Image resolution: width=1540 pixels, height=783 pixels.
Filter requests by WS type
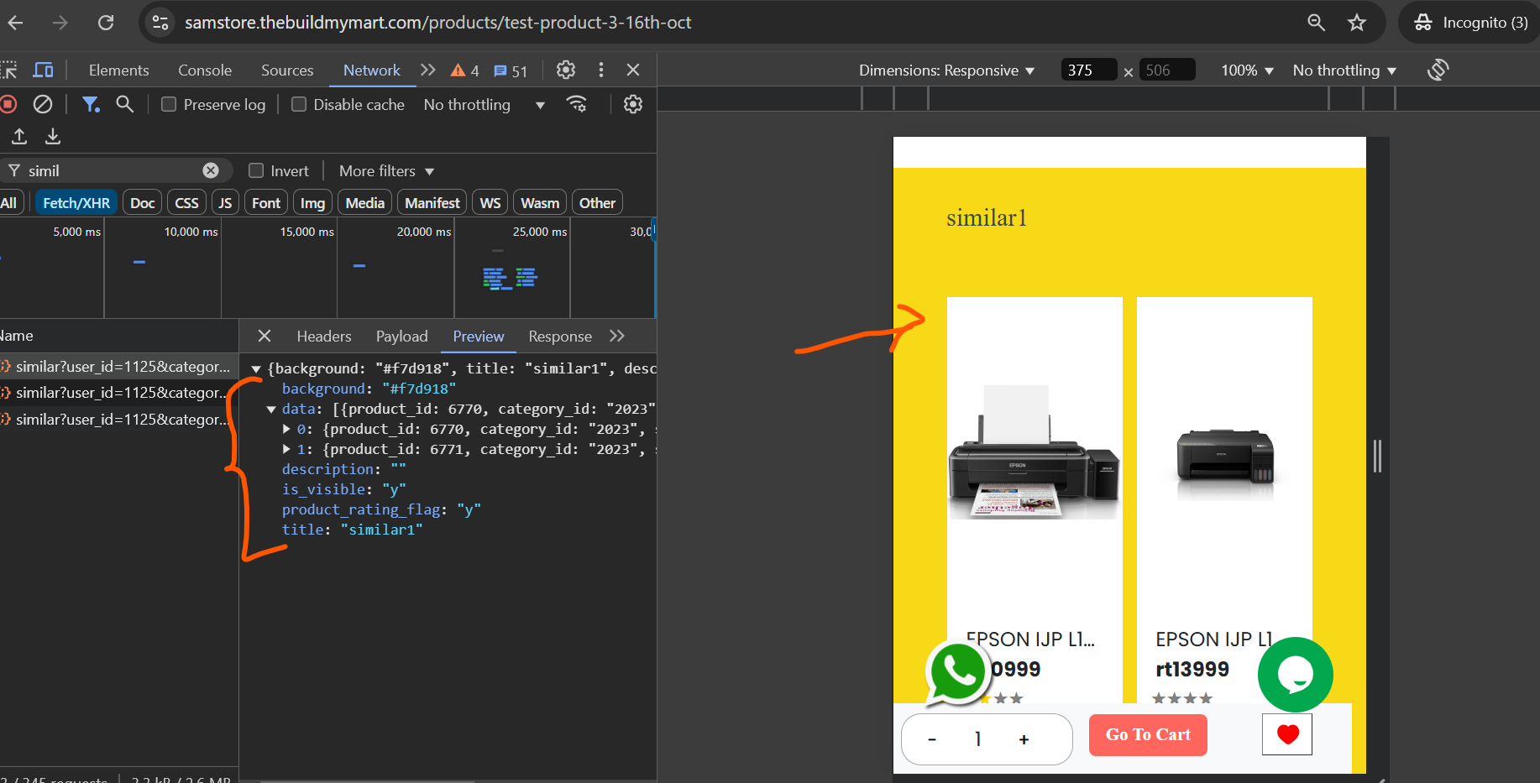coord(490,203)
